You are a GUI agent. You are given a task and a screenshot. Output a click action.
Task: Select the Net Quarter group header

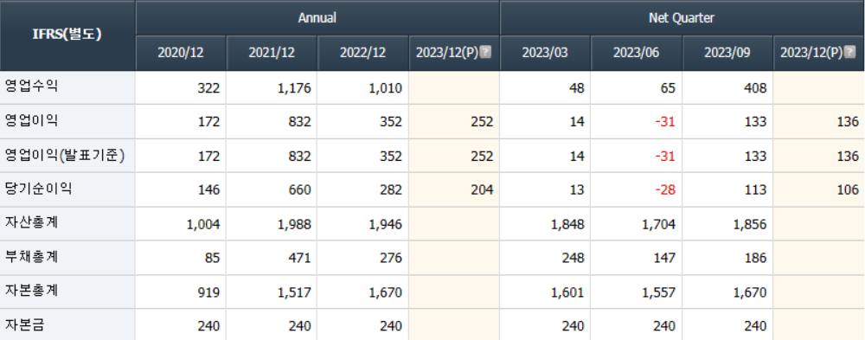click(682, 17)
